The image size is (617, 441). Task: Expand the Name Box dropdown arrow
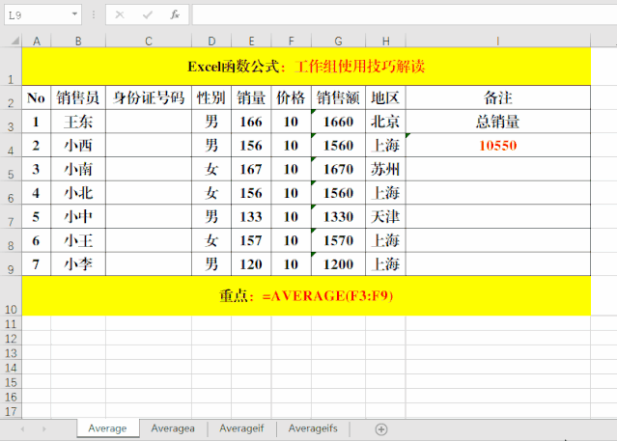(x=74, y=15)
